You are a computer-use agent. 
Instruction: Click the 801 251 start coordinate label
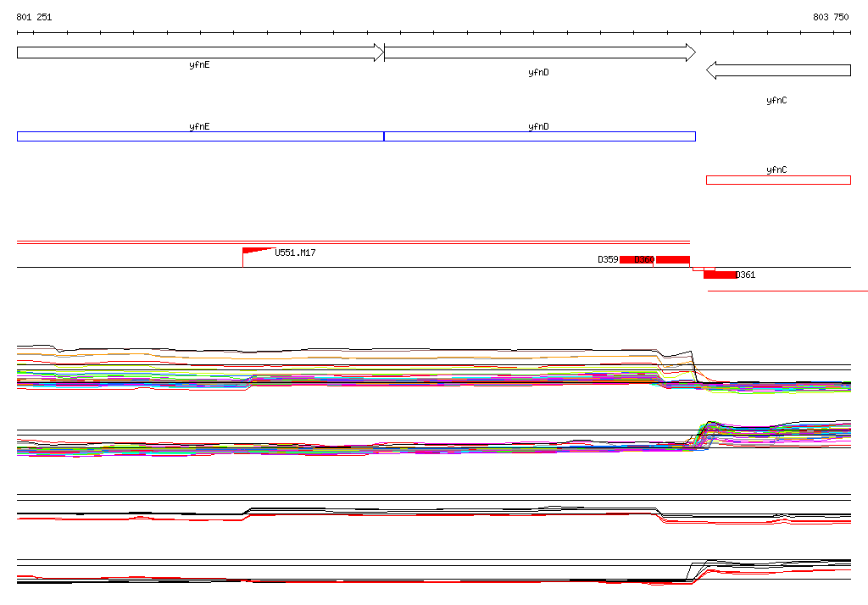tap(34, 17)
